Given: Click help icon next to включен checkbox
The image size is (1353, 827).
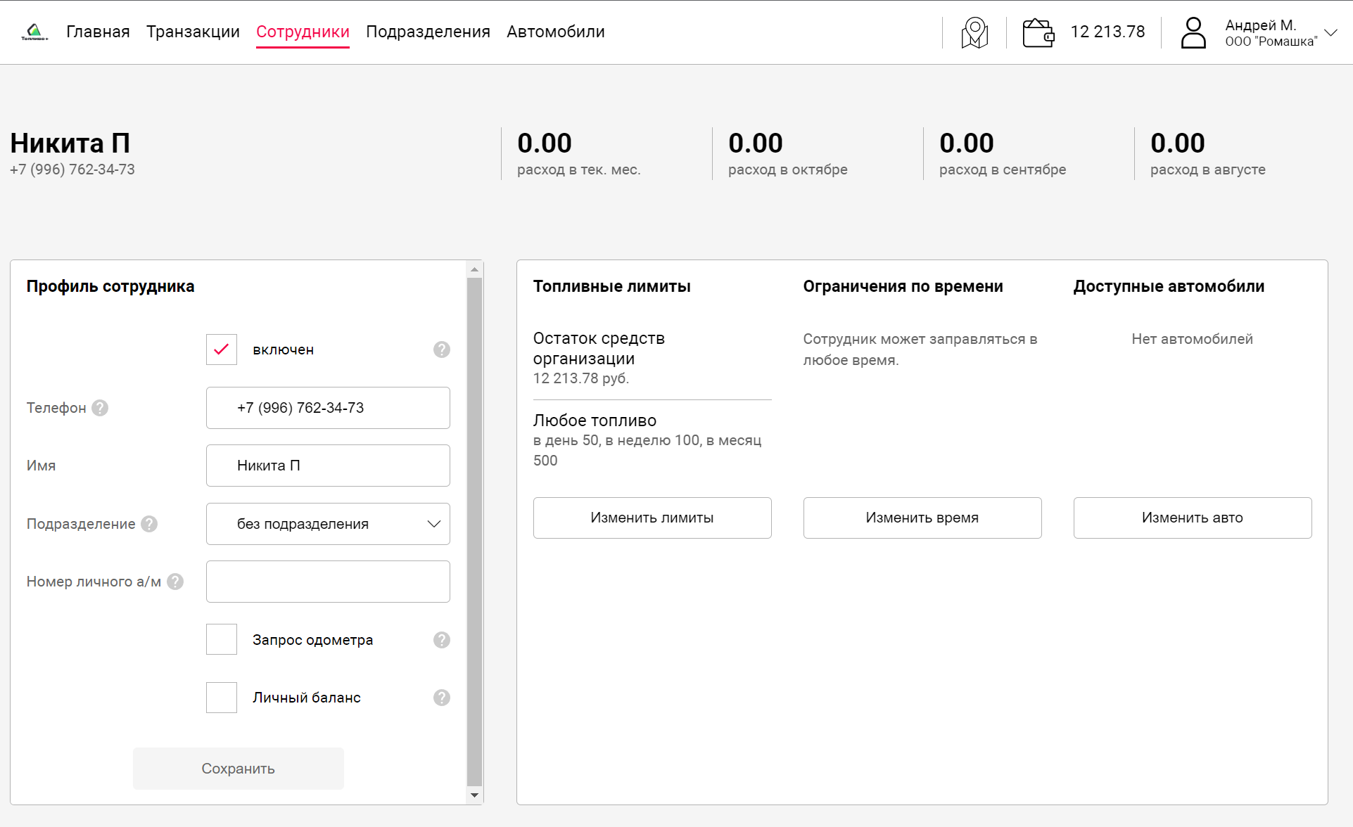Looking at the screenshot, I should pos(441,350).
